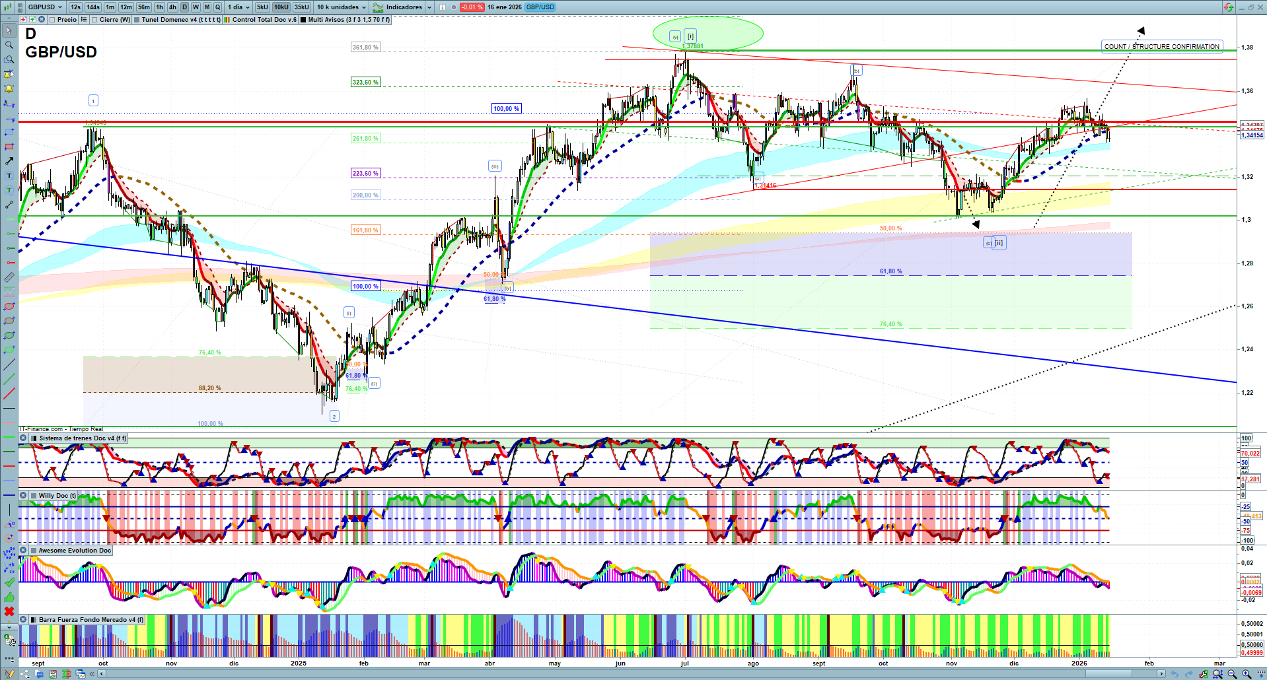
Task: Toggle the Precio checkbox
Action: click(52, 20)
